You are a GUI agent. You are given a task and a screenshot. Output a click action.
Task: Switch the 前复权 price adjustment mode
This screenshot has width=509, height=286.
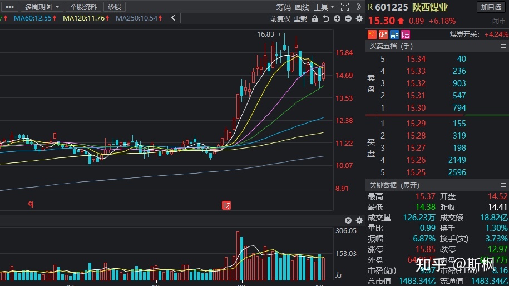coord(280,19)
